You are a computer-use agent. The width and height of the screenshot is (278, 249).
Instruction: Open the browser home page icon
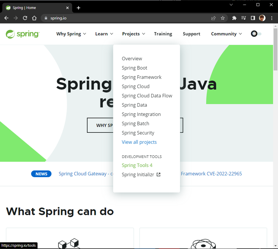tap(34, 18)
